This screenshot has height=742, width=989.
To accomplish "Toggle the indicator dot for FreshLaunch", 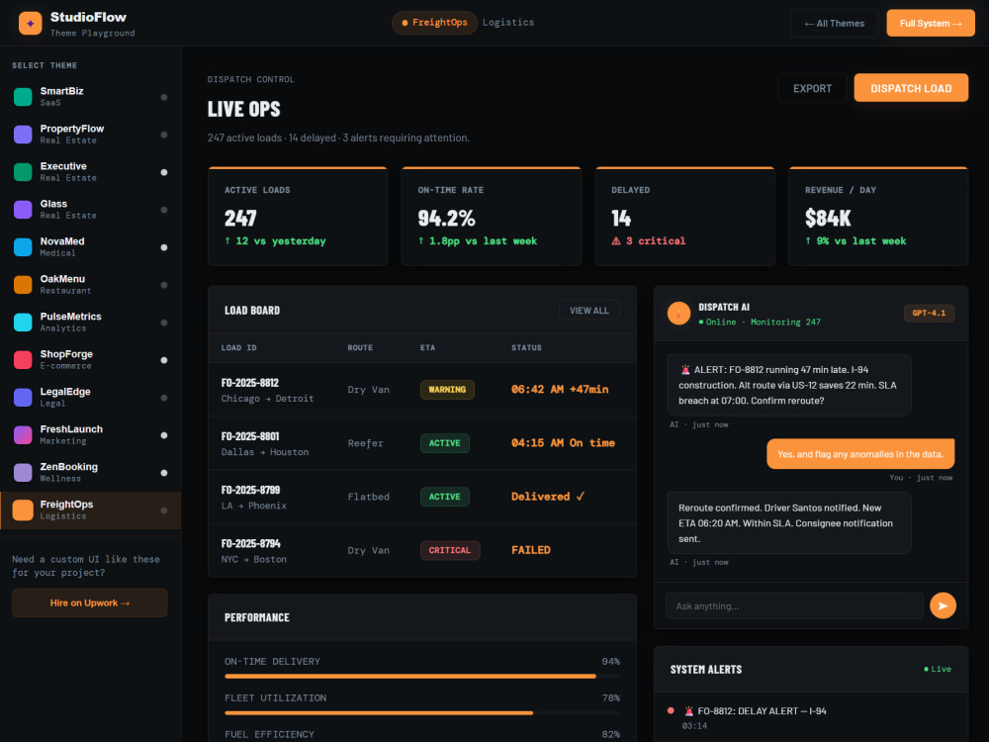I will [x=164, y=435].
